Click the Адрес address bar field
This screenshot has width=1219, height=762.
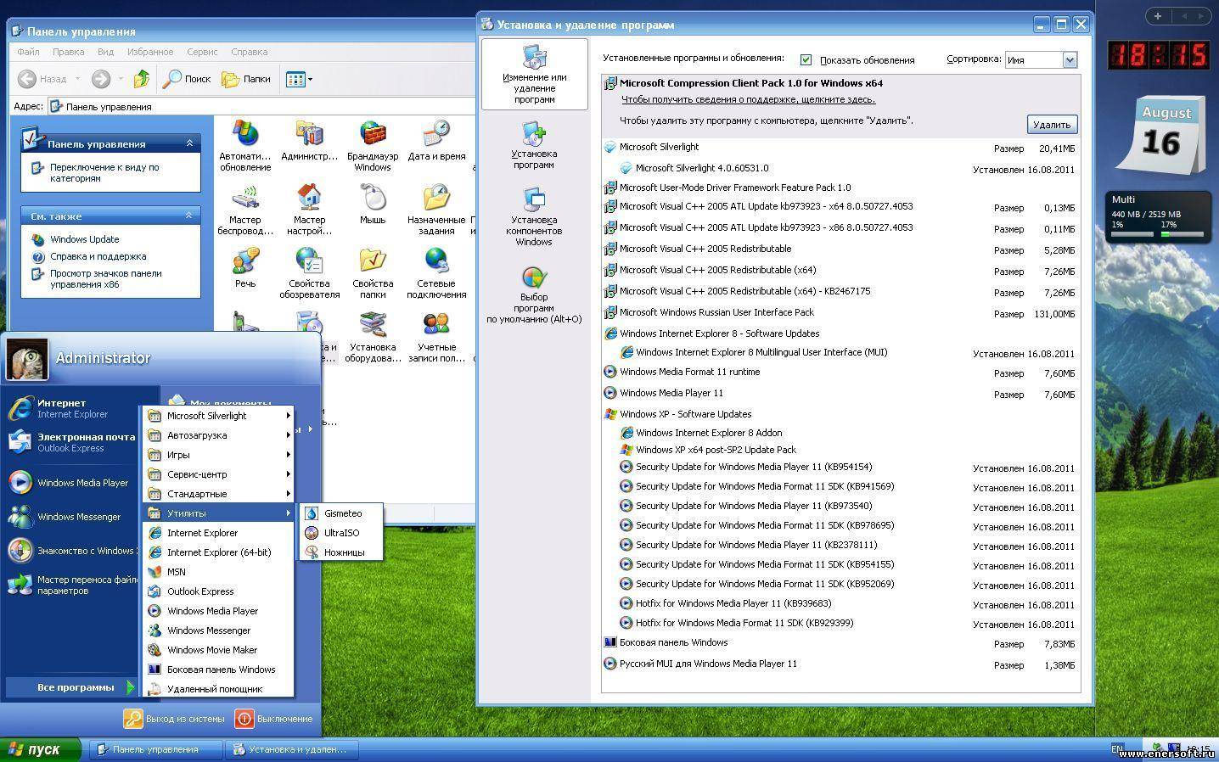[x=260, y=106]
